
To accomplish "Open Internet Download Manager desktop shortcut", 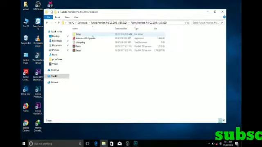I will (x=38, y=126).
